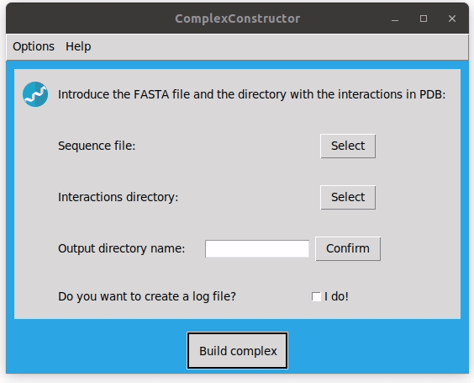474x383 pixels.
Task: Minimize the ComplexConstructor window
Action: [x=395, y=19]
